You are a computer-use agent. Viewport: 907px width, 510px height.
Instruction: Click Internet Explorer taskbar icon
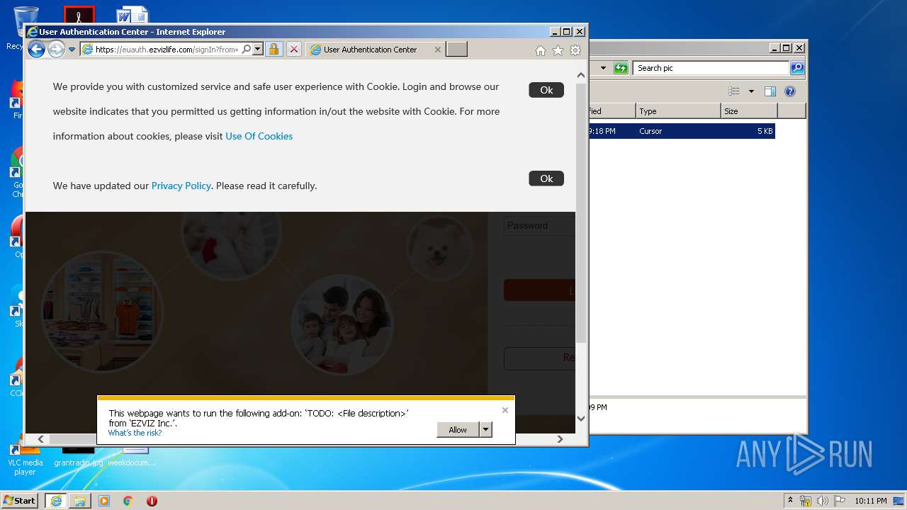[56, 501]
